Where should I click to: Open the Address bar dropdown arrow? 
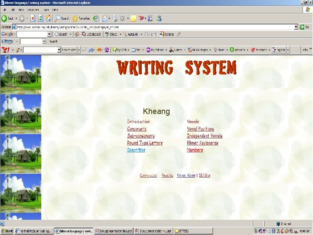[296, 27]
